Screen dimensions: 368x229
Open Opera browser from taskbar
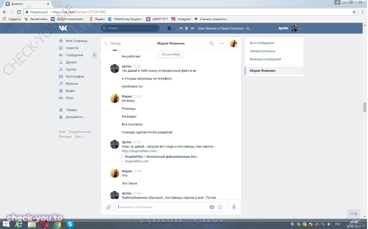45,224
